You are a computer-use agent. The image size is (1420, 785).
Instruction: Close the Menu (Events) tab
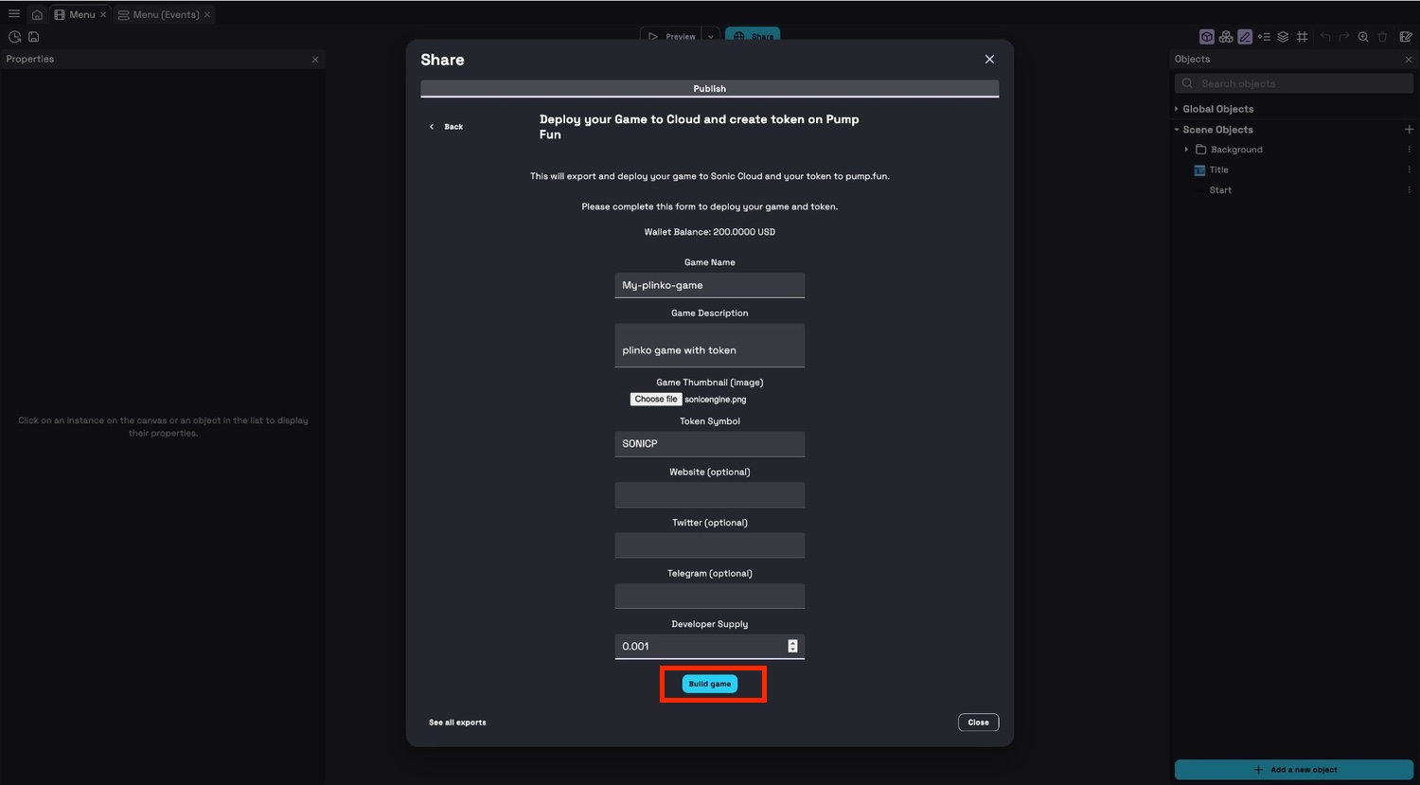click(x=207, y=15)
